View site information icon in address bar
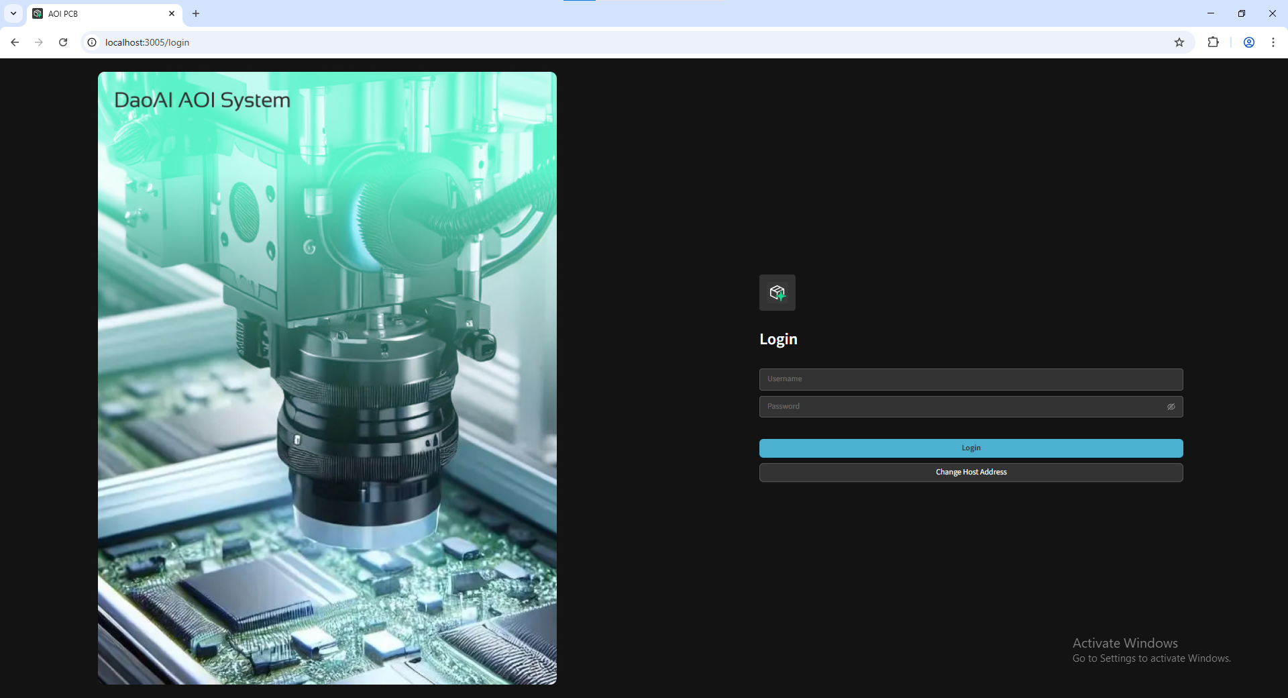 tap(92, 42)
